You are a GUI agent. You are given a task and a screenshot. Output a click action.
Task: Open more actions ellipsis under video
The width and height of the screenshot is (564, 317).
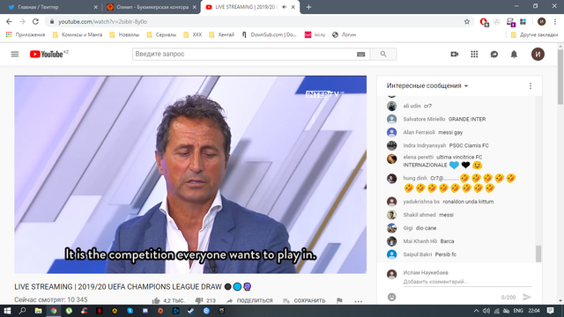pyautogui.click(x=359, y=301)
